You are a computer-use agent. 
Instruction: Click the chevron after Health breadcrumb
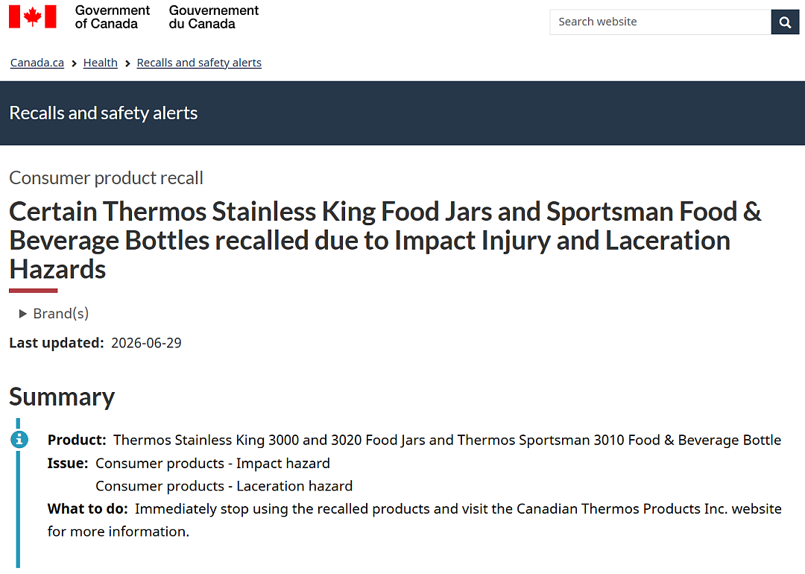click(x=127, y=63)
